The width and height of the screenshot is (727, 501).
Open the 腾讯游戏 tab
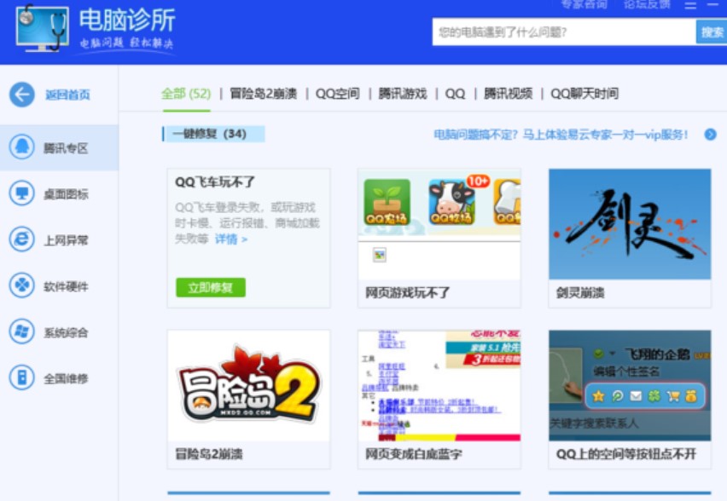tap(403, 94)
